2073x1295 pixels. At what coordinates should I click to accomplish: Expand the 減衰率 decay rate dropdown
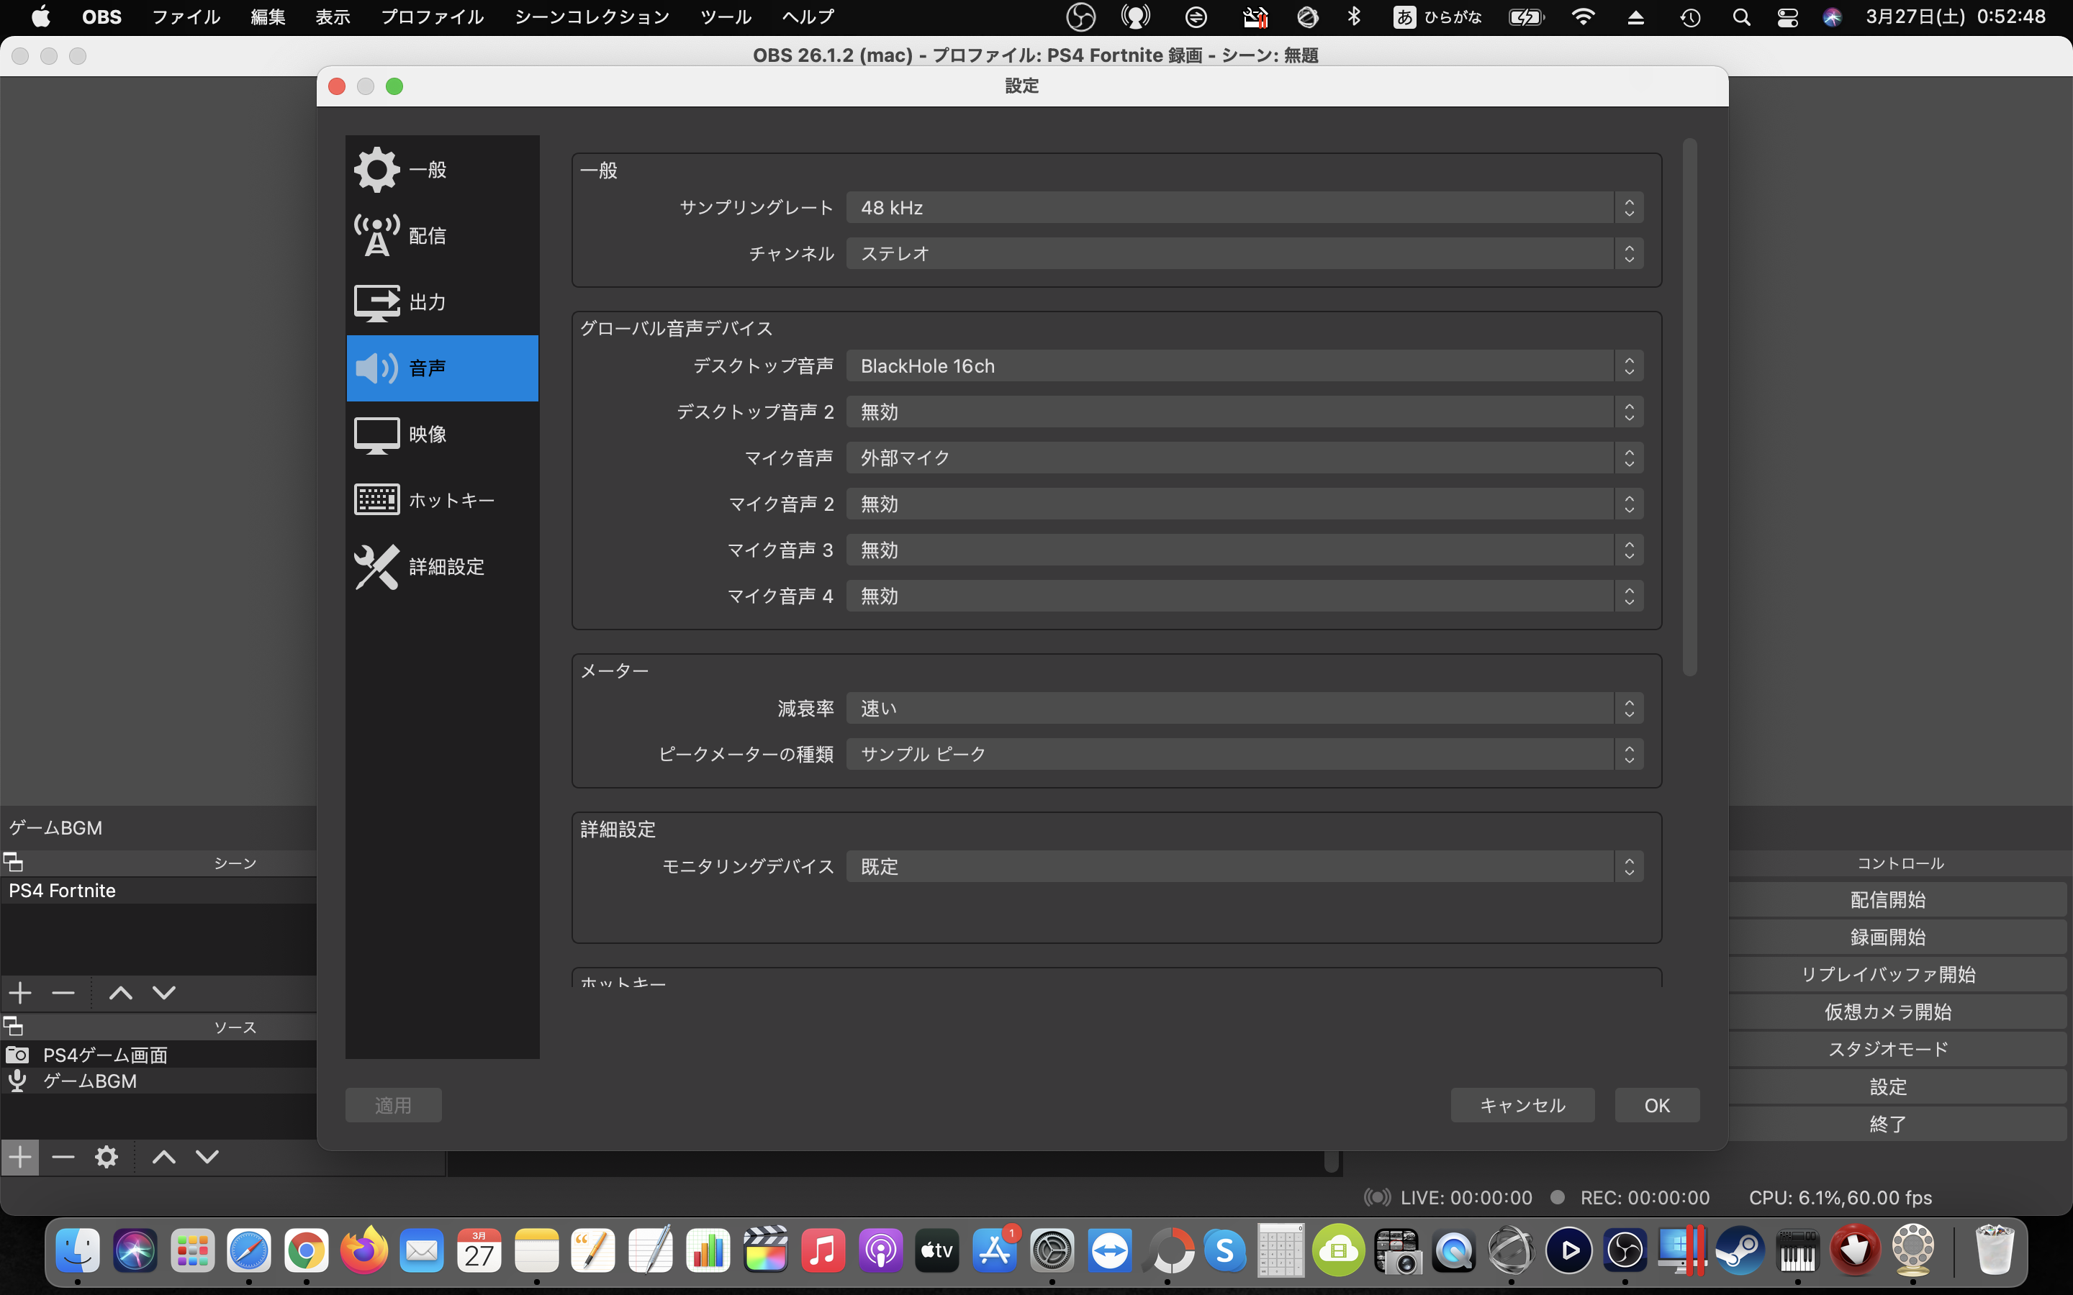1244,709
